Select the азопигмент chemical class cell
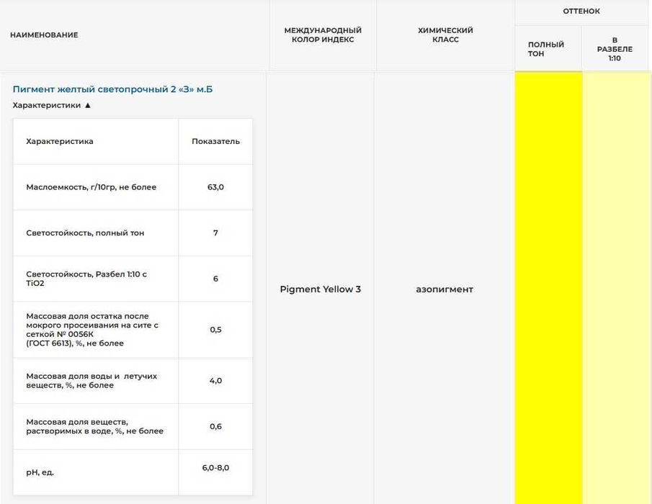Screen dimensions: 652x504 [445, 289]
